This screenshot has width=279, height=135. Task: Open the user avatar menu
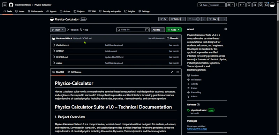point(272,5)
